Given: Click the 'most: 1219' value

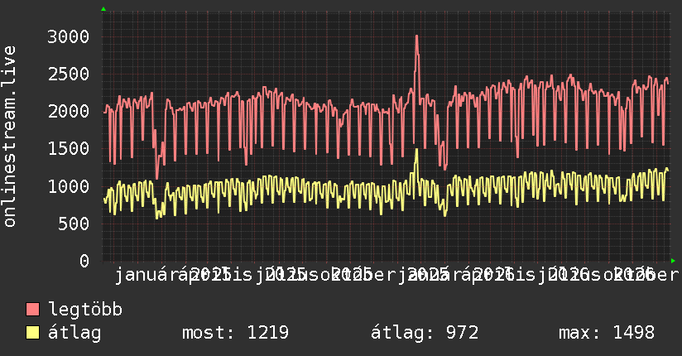Looking at the screenshot, I should [x=235, y=333].
